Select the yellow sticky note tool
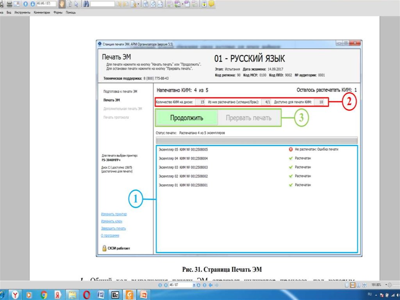 tap(211, 4)
